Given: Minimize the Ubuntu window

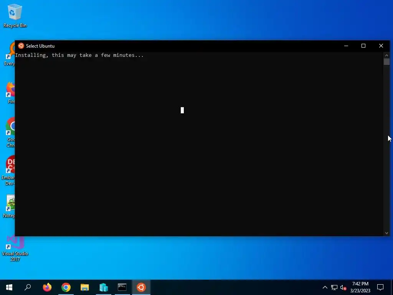Looking at the screenshot, I should tap(346, 46).
